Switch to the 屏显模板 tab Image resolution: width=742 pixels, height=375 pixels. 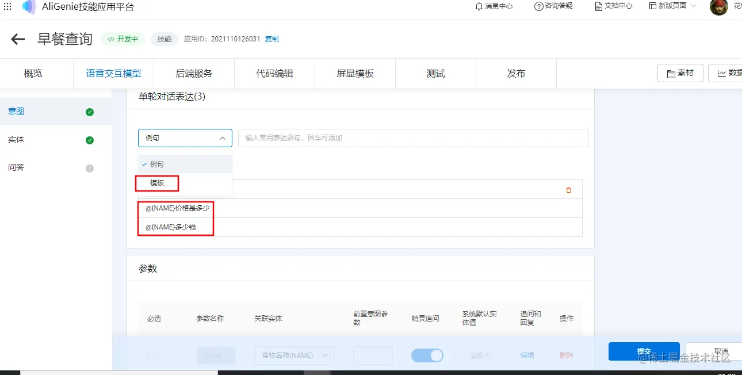point(355,74)
